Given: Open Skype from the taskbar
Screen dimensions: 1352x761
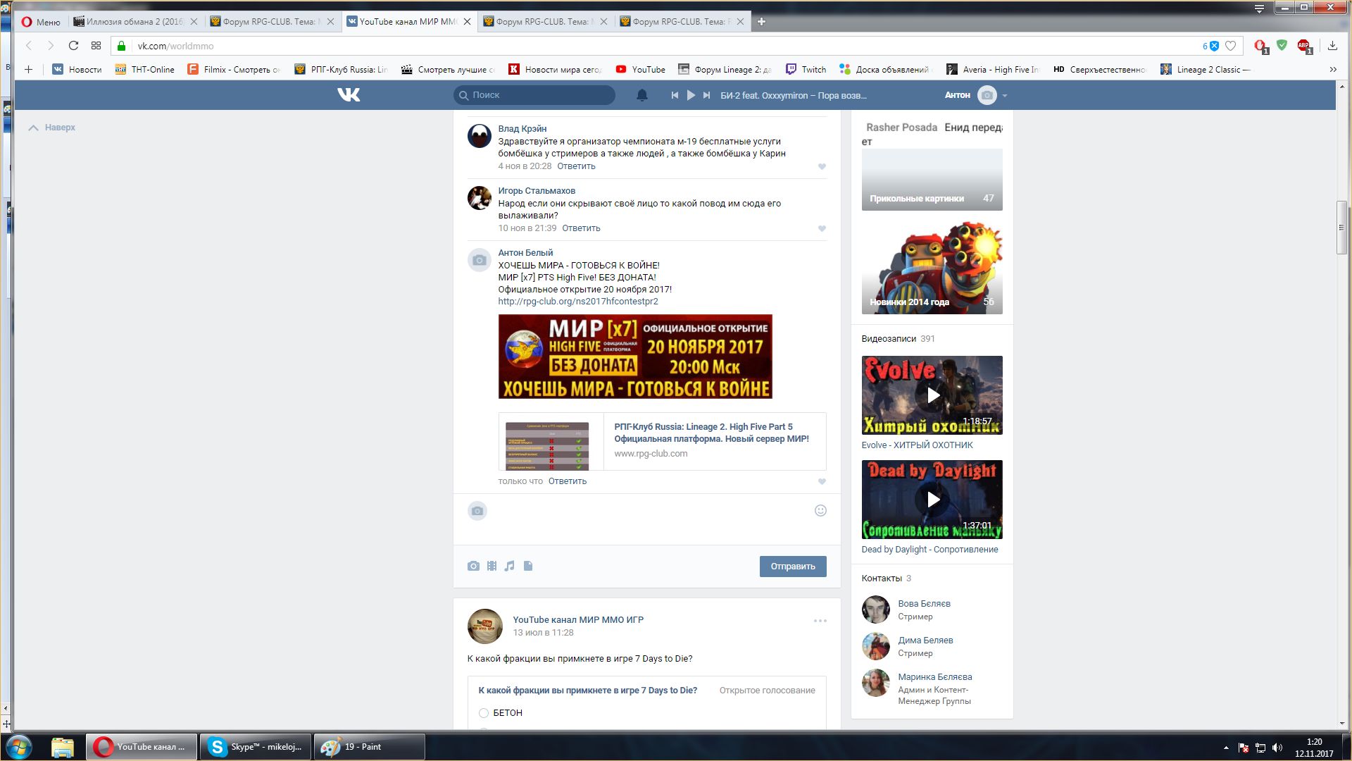Looking at the screenshot, I should point(255,747).
